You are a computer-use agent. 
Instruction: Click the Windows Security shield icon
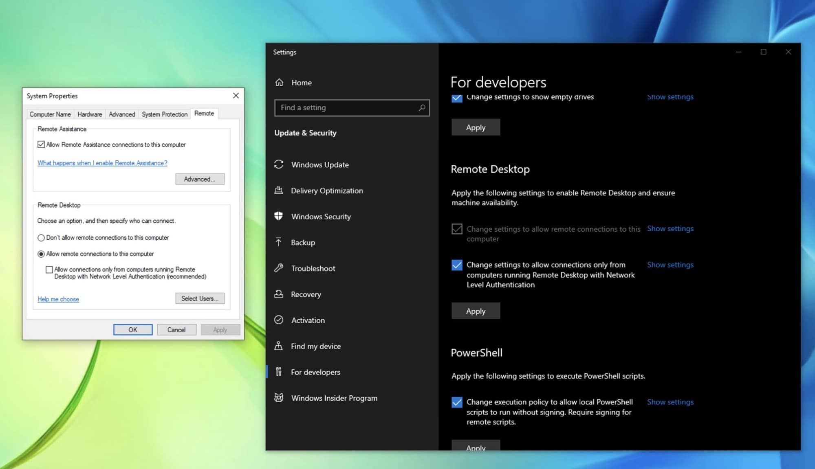pos(279,216)
